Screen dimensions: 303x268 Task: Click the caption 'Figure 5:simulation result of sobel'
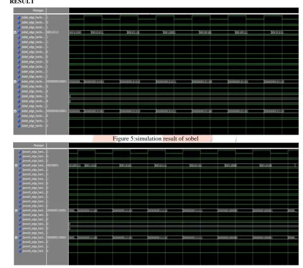[156, 138]
